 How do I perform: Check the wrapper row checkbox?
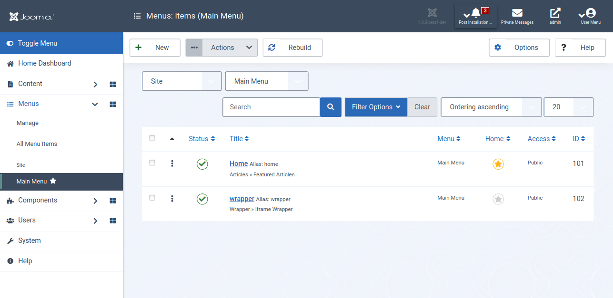pyautogui.click(x=152, y=198)
